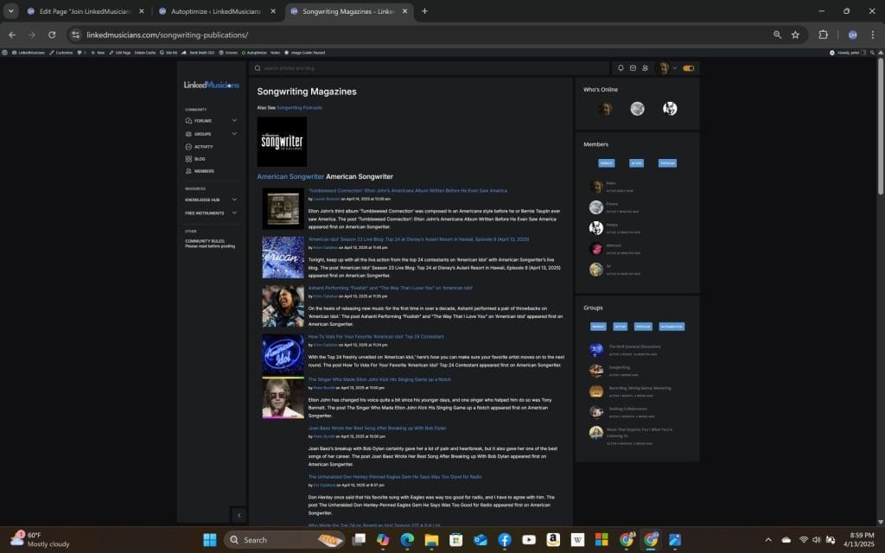885x553 pixels.
Task: Expand the Knowledge Hub sidebar section
Action: [x=234, y=200]
